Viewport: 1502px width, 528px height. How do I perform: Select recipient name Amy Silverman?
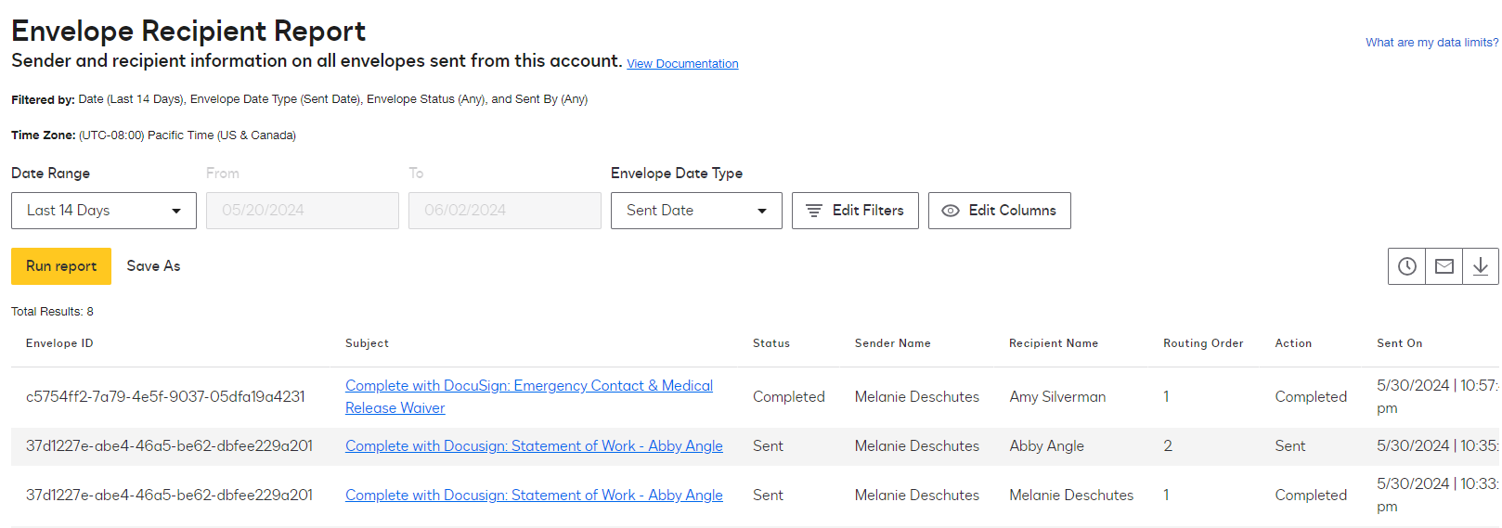click(x=1057, y=397)
